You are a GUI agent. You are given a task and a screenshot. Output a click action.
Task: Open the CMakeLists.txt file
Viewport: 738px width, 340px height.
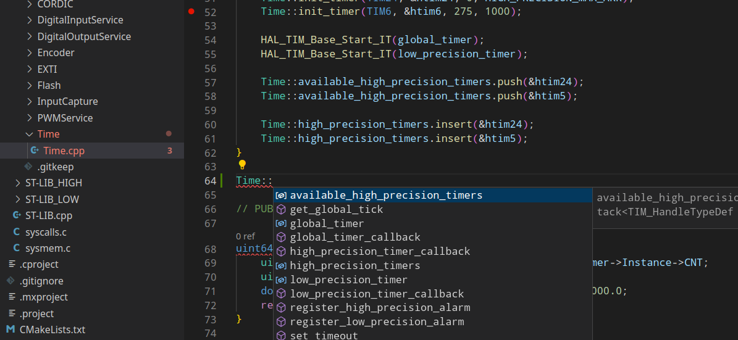click(92, 330)
